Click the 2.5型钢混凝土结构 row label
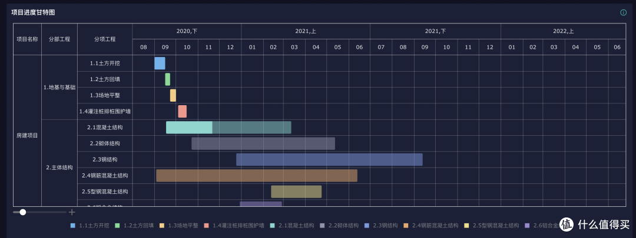 (x=105, y=192)
